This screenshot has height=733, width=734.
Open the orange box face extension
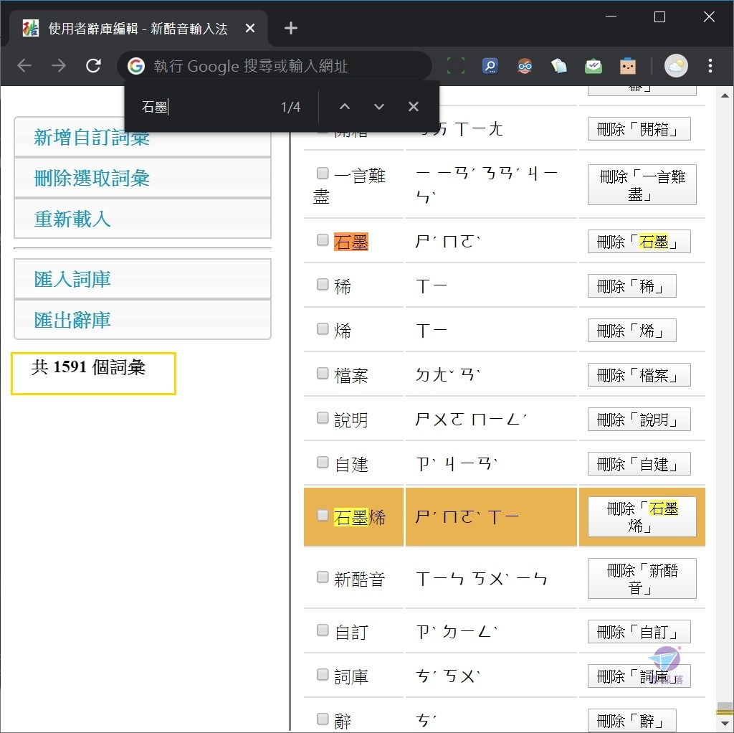pyautogui.click(x=628, y=66)
